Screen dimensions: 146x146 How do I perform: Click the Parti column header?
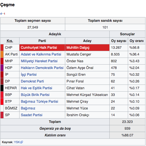pyautogui.click(x=42, y=41)
